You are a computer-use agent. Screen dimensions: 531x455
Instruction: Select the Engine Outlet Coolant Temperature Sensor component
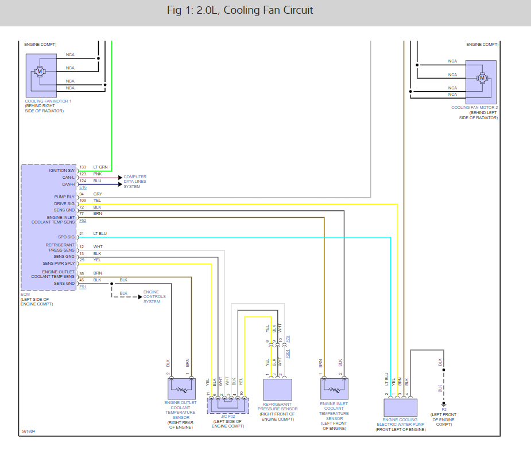coord(181,389)
